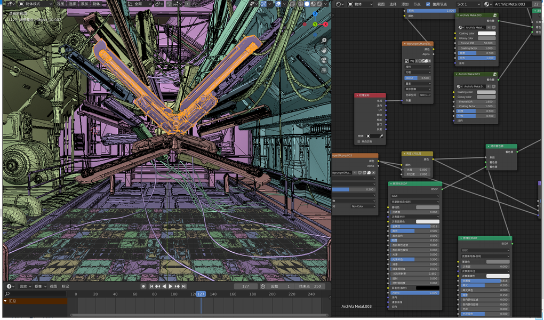Image resolution: width=544 pixels, height=320 pixels.
Task: Toggle the snapping magnet icon
Action: click(169, 4)
